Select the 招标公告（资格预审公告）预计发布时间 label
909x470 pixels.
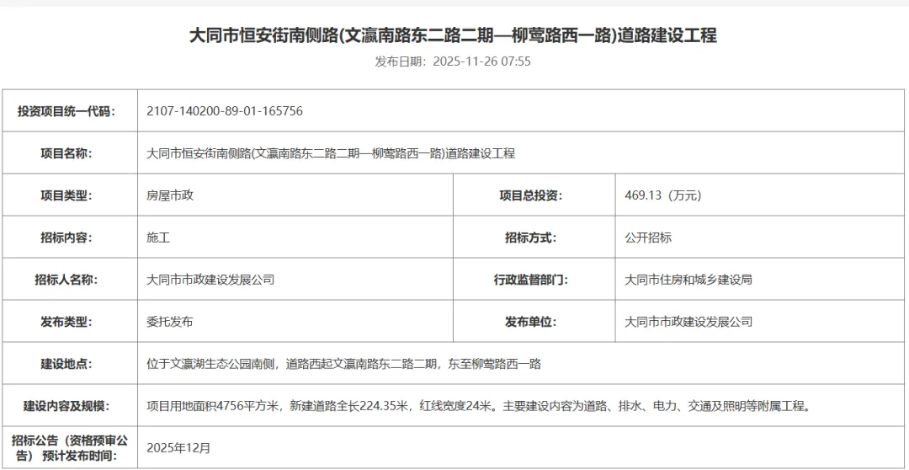(70, 447)
